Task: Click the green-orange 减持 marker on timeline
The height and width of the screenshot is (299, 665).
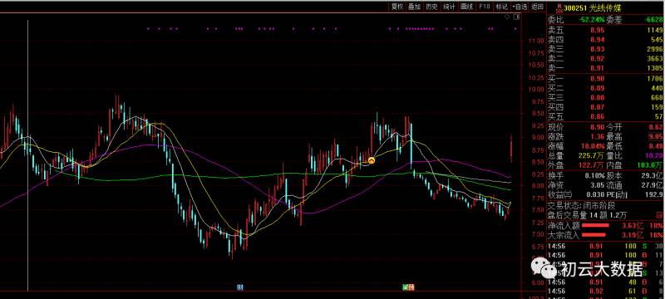Action: tap(408, 287)
